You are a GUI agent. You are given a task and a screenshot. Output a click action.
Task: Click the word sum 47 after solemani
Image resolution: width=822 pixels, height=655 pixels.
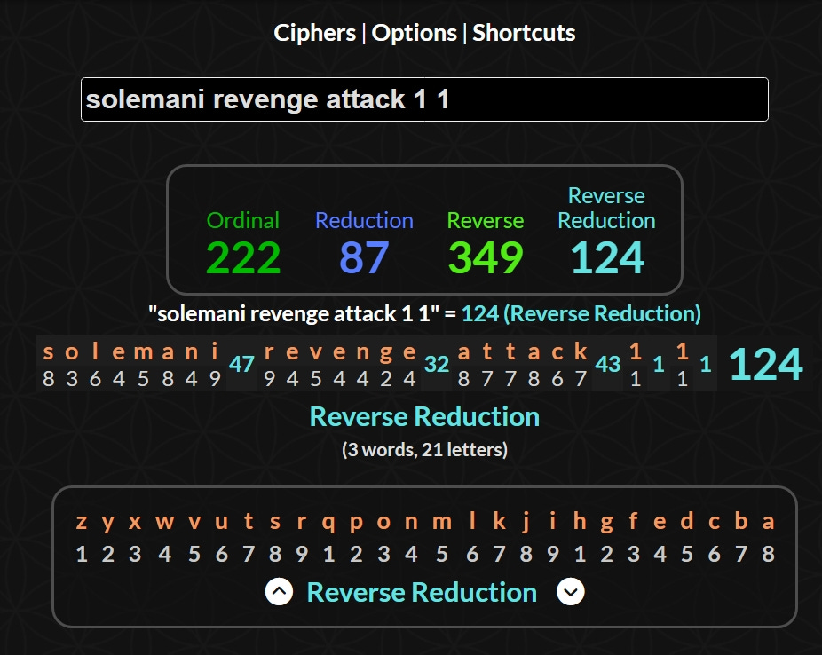tap(241, 364)
